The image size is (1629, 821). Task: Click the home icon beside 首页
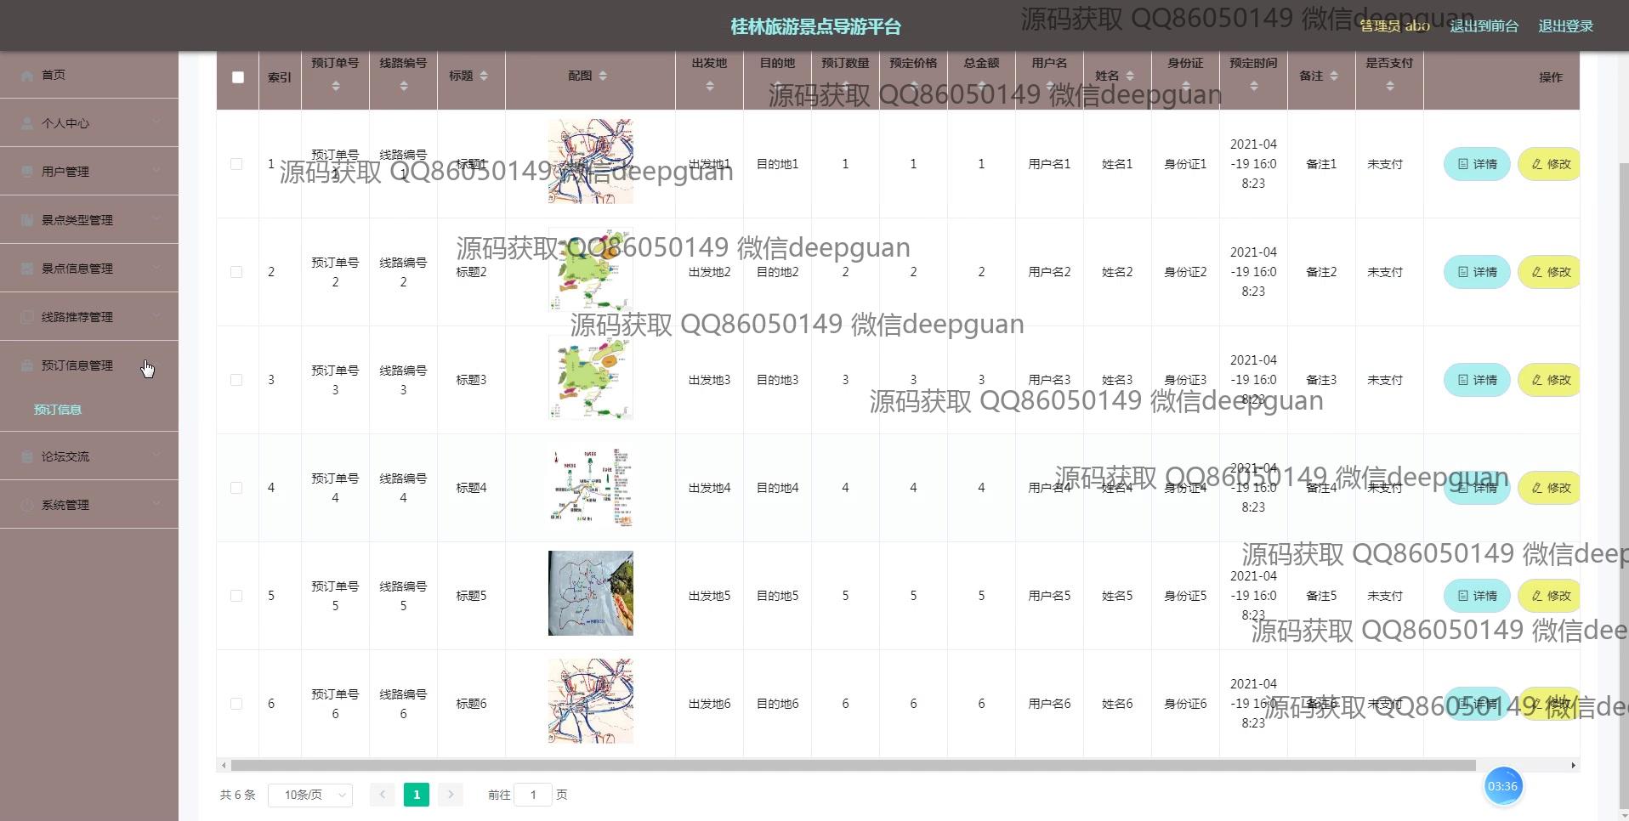click(27, 76)
